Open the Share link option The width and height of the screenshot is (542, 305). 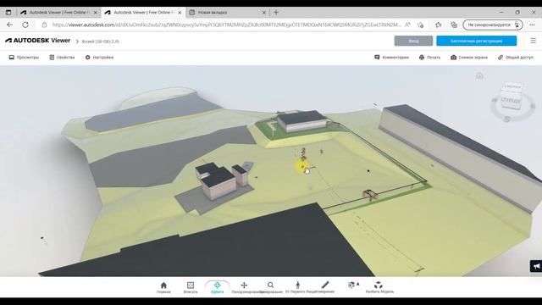(516, 58)
